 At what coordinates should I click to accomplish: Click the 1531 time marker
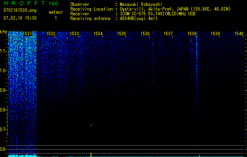tap(27, 33)
